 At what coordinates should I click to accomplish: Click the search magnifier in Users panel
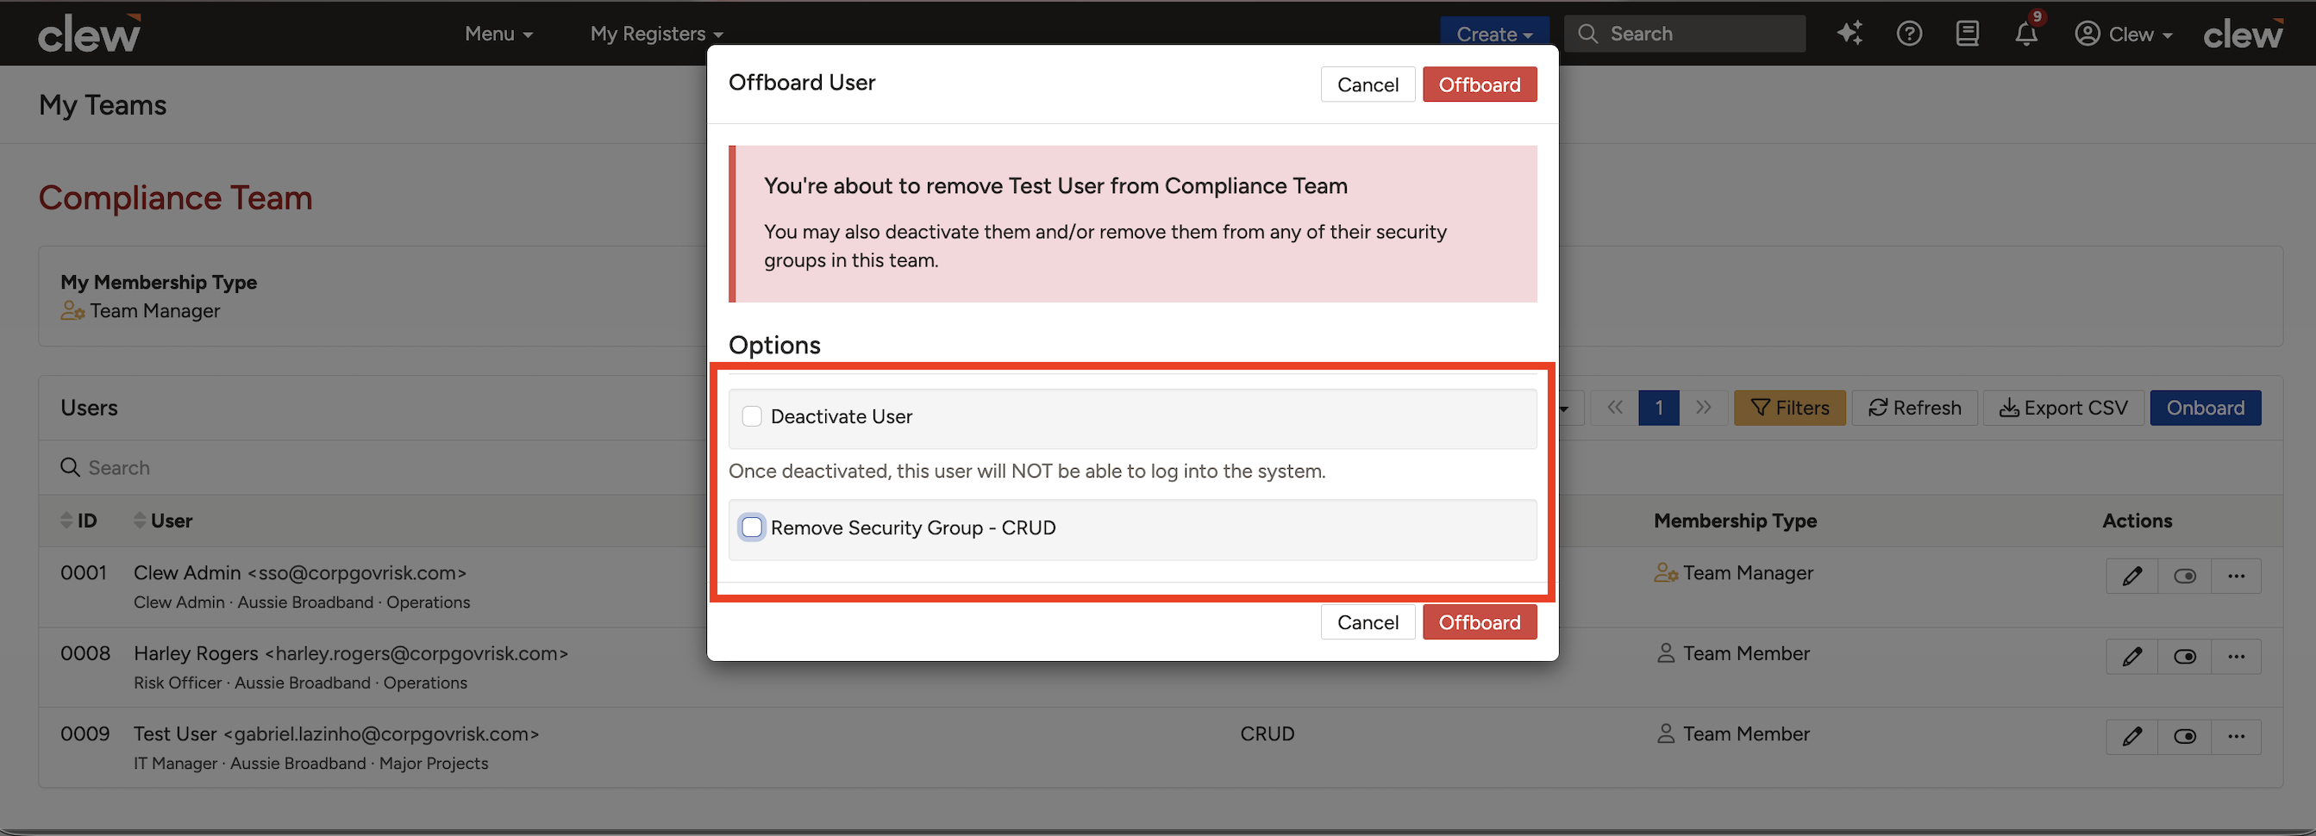(x=69, y=467)
